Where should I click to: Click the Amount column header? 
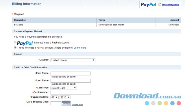168,20
